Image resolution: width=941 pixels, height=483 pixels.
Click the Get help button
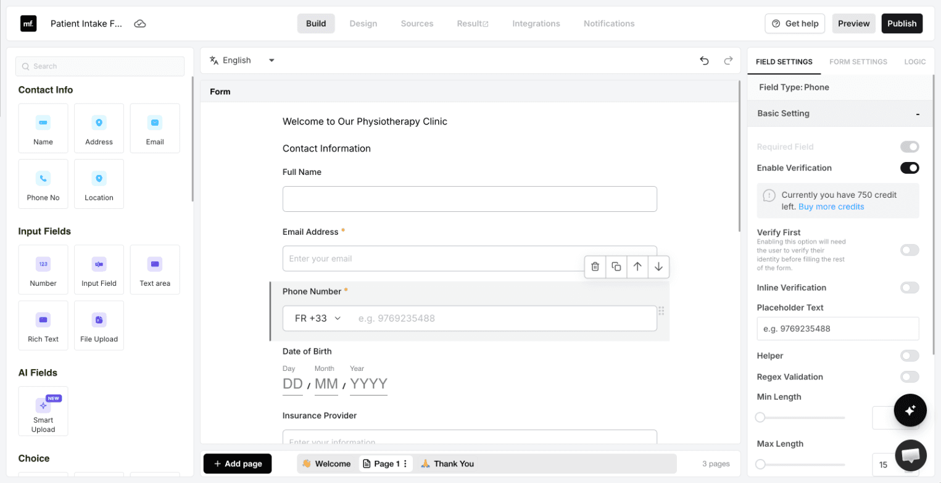click(x=796, y=23)
